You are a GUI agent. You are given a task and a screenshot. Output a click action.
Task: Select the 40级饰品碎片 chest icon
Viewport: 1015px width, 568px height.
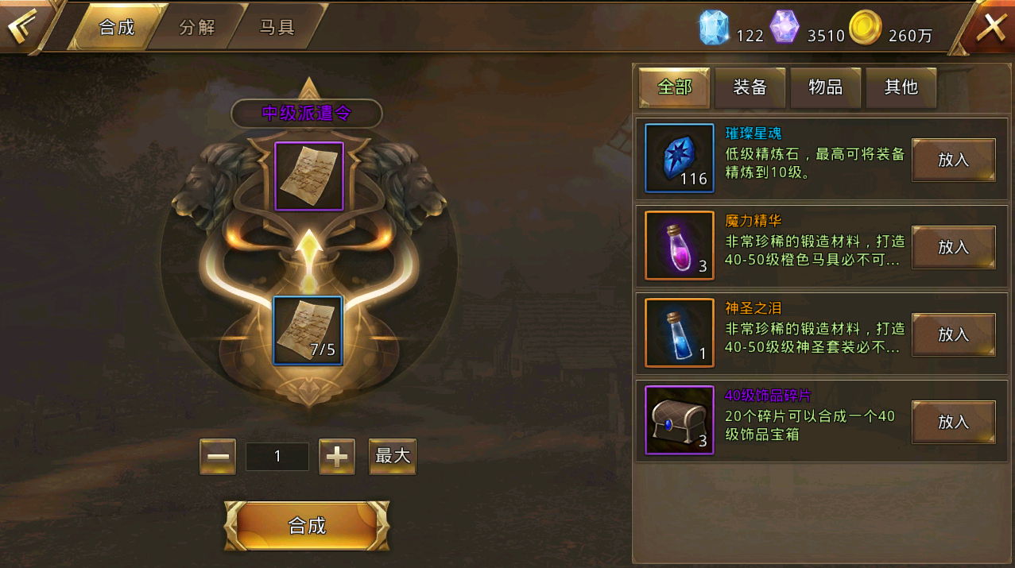[680, 420]
